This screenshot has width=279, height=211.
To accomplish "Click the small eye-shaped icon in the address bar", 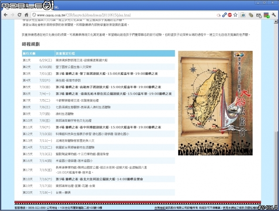I will tap(219, 15).
